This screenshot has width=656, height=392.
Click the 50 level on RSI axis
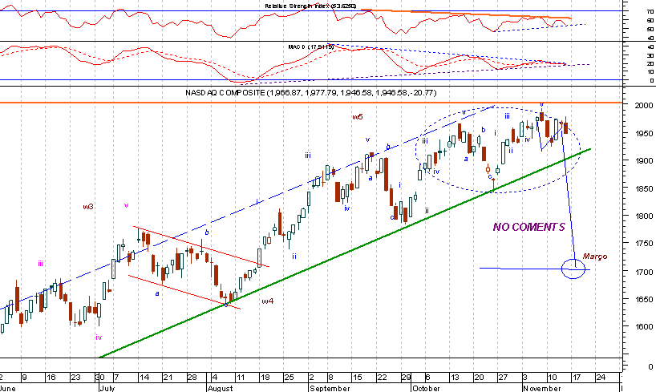(x=650, y=30)
